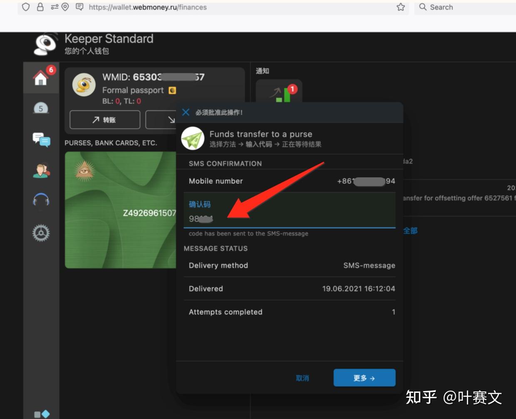
Task: Click the 确认码 confirmation code field
Action: [x=290, y=211]
